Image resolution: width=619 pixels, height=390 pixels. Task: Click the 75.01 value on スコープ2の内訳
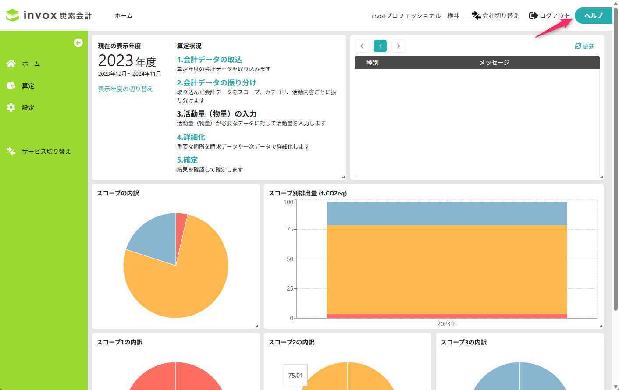[x=295, y=375]
